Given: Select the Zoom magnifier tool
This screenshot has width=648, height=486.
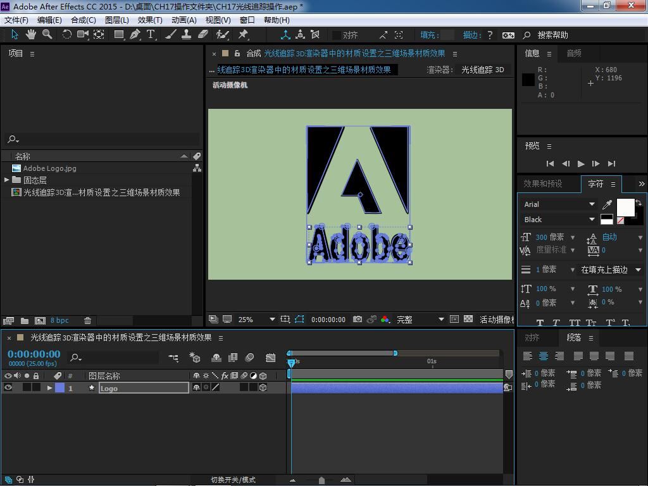Looking at the screenshot, I should pos(47,35).
